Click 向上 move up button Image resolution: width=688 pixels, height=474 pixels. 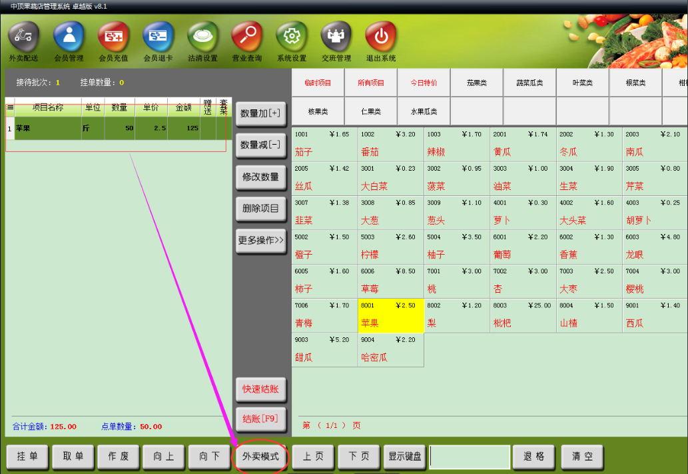click(164, 457)
